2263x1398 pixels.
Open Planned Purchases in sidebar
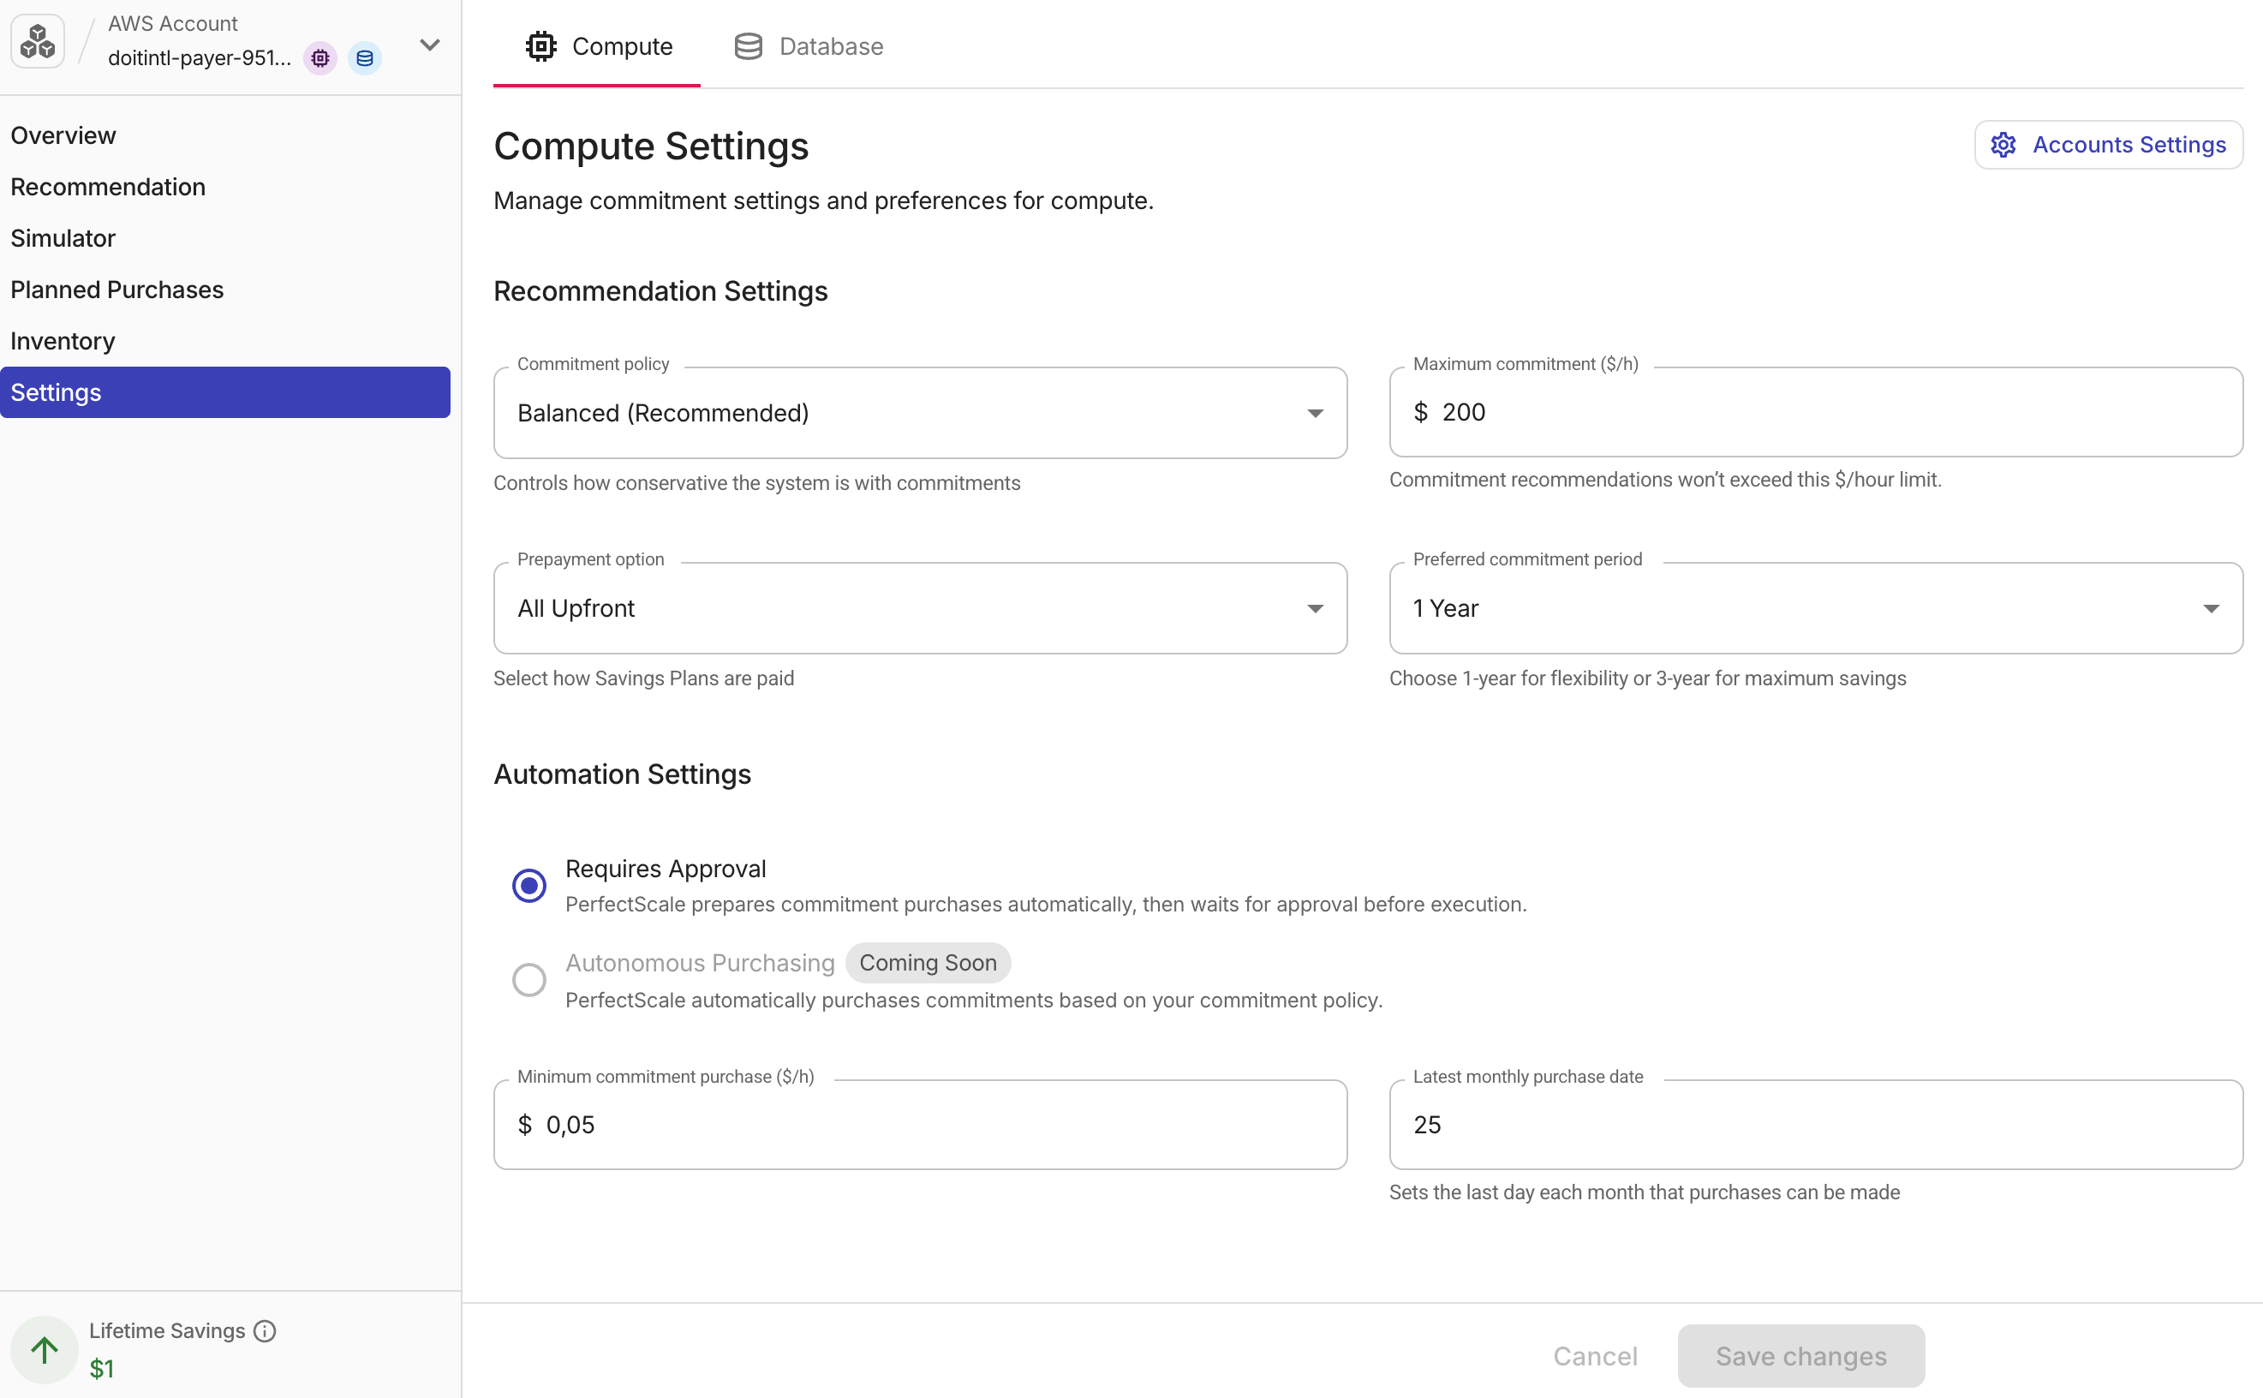coord(224,290)
